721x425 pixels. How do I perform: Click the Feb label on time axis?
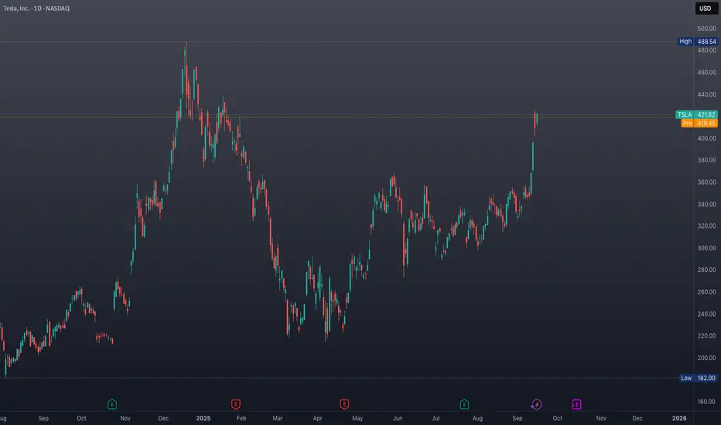(241, 418)
